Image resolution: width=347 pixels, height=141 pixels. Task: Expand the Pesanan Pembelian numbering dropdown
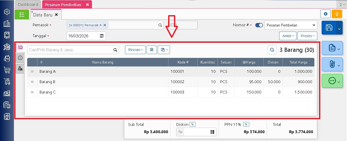coord(291,25)
